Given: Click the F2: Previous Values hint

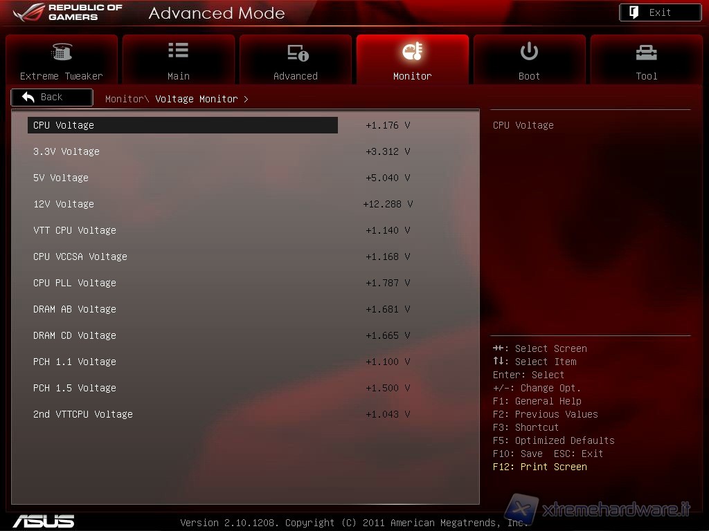Looking at the screenshot, I should pos(546,414).
